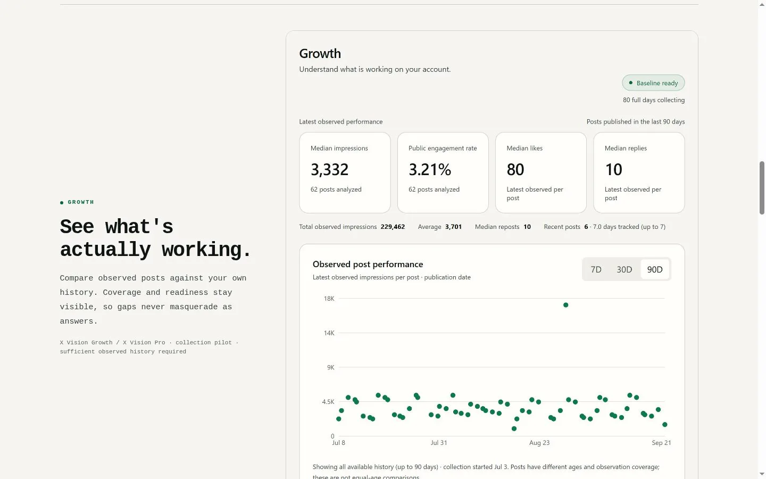
Task: Open the Public engagement rate card
Action: [443, 172]
